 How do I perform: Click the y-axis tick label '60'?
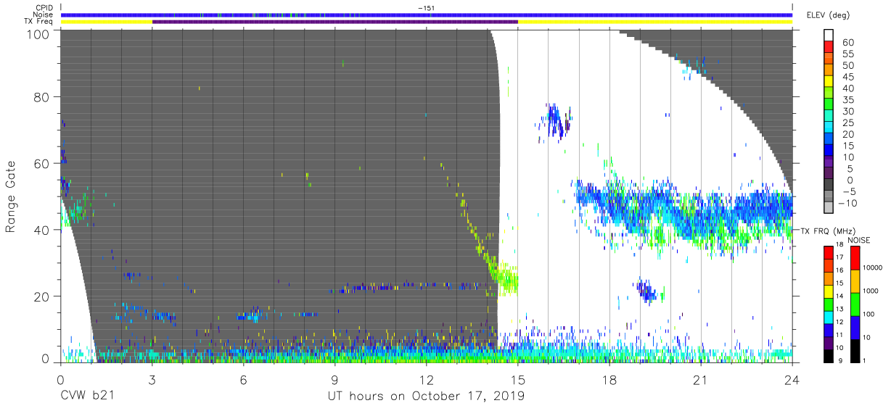click(x=43, y=164)
